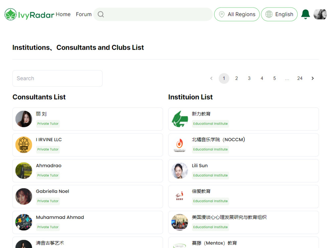Open I IRVINE LLC yellow logo
This screenshot has height=248, width=331.
24,145
